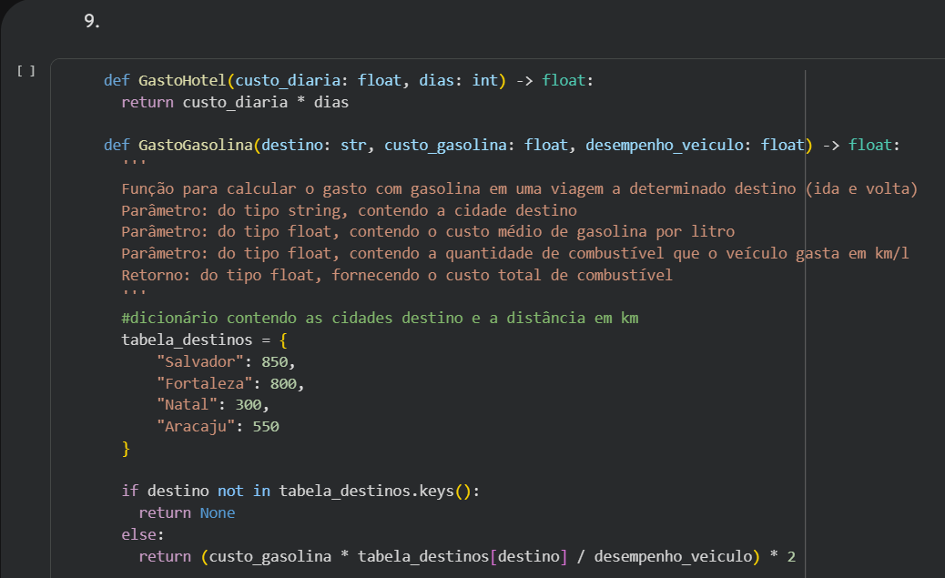Viewport: 945px width, 578px height.
Task: Click the comment '#dicionário contendo as cidades destino'
Action: pos(380,318)
